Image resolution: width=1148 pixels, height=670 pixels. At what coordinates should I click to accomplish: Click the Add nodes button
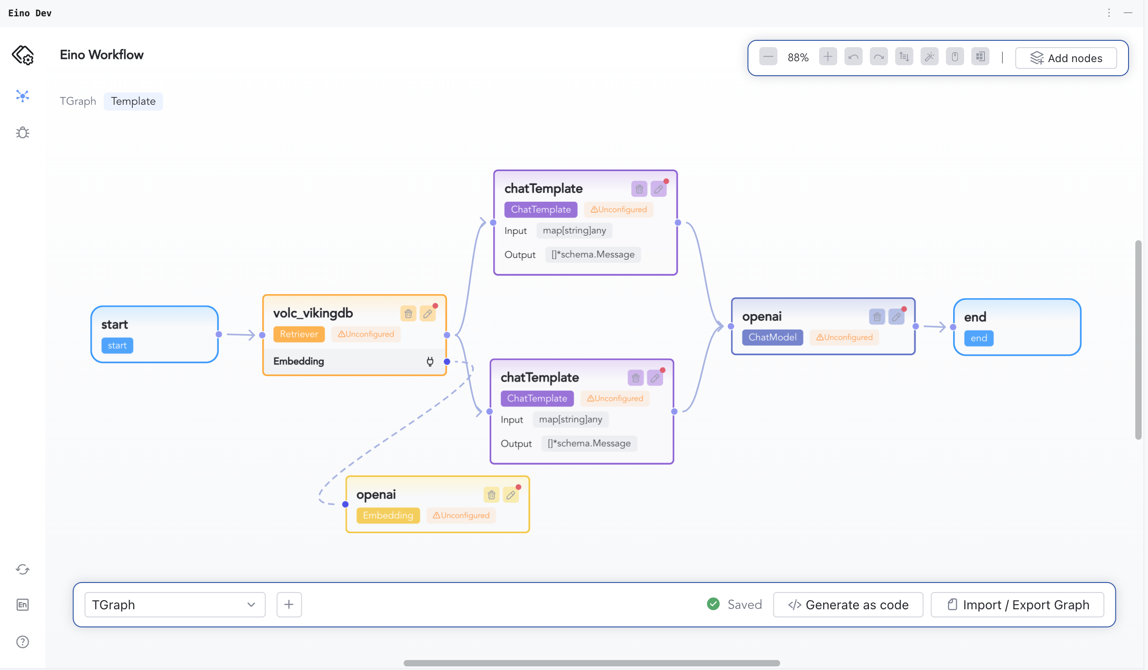1066,58
